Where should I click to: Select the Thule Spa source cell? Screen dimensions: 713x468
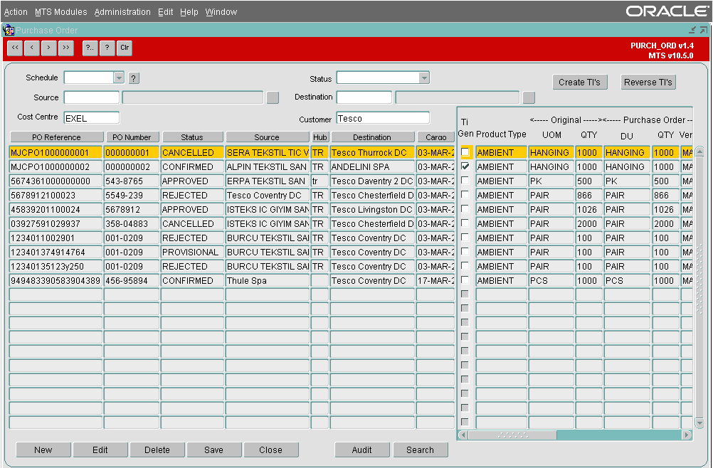[x=268, y=280]
